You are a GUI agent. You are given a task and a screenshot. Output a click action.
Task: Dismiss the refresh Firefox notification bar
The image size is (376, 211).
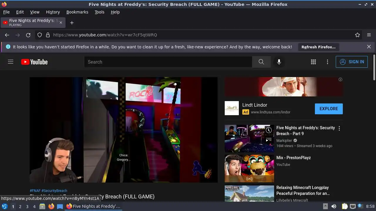[x=369, y=47]
